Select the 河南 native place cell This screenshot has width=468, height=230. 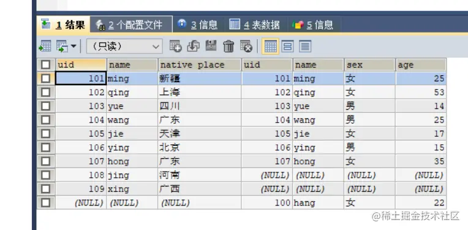point(199,175)
